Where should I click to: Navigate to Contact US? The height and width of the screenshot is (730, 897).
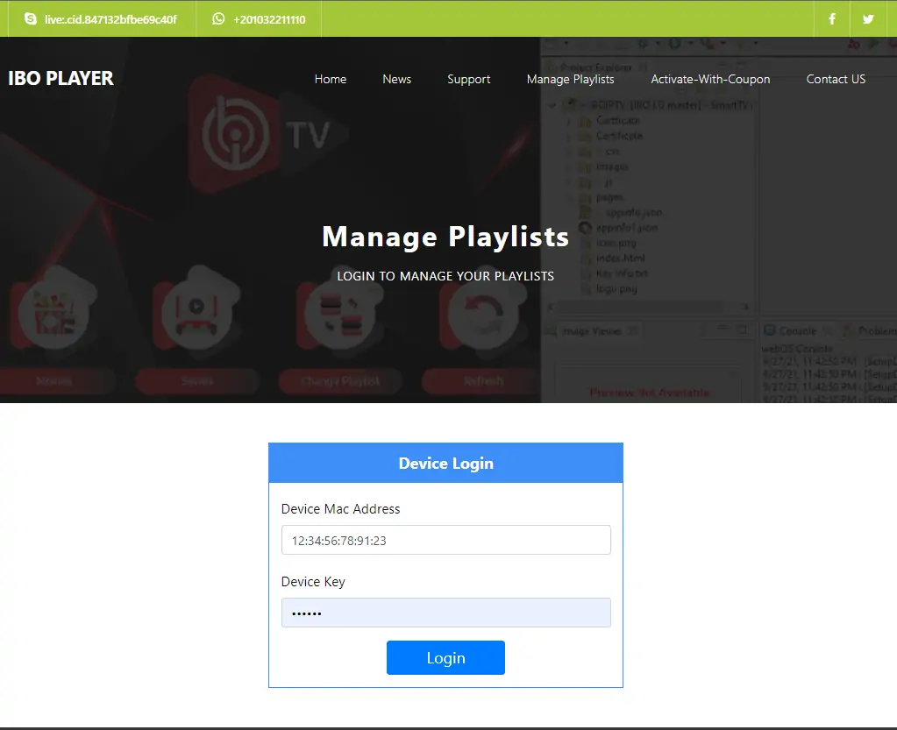point(836,79)
